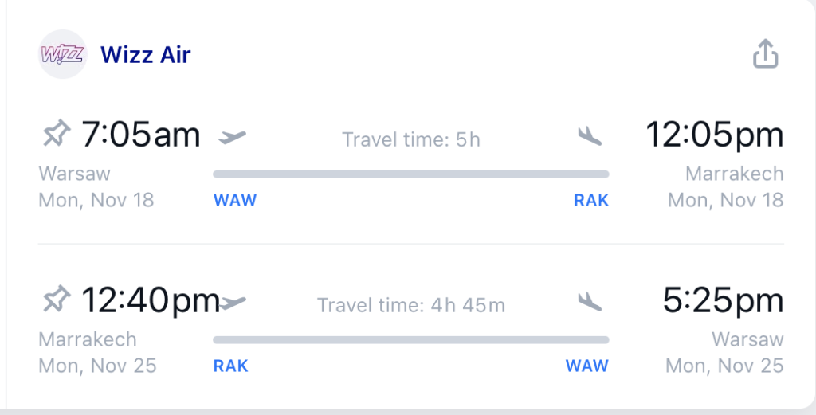This screenshot has height=415, width=816.
Task: Click the Wizz Air logo
Action: click(x=62, y=54)
